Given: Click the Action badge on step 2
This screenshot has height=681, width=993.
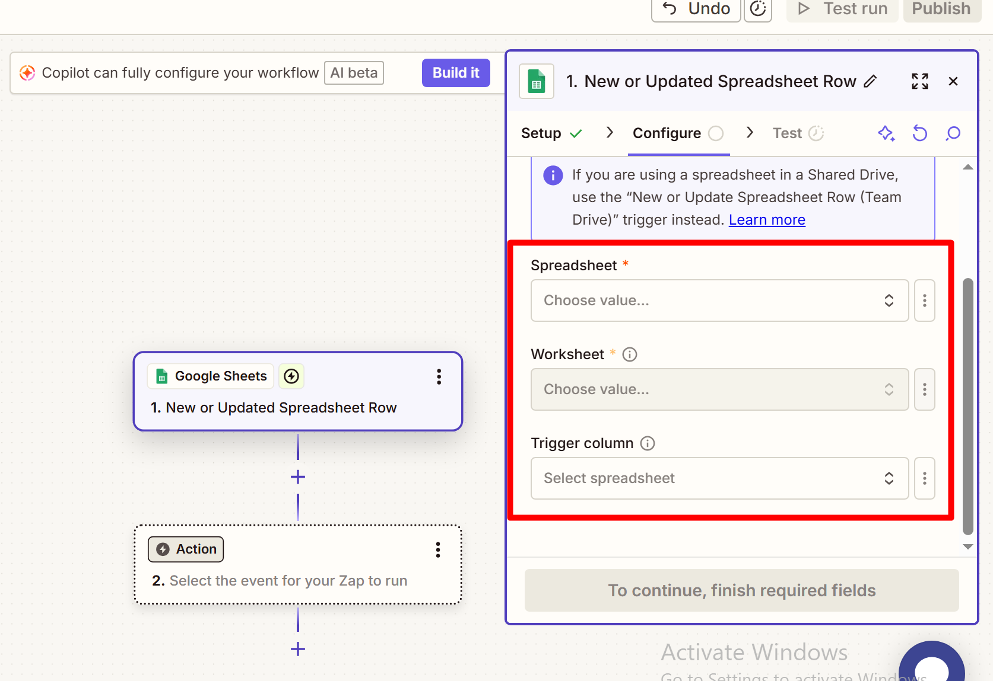Looking at the screenshot, I should [x=186, y=549].
